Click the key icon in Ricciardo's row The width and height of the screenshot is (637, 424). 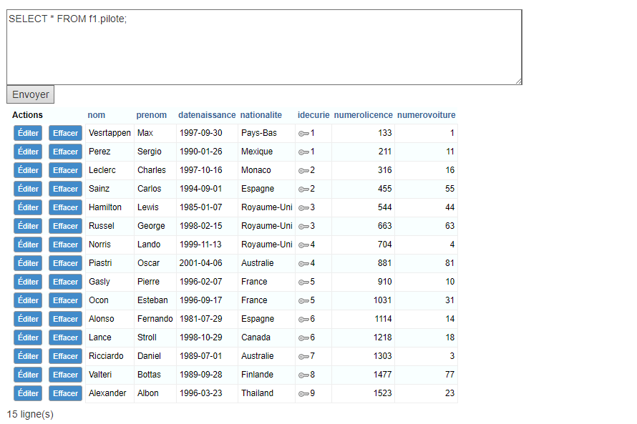coord(303,357)
